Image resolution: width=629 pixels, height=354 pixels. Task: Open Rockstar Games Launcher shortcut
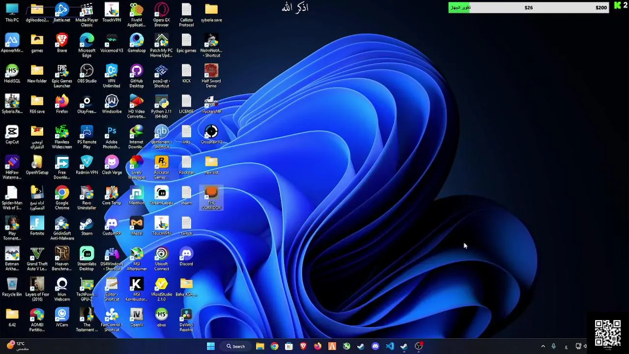click(x=162, y=168)
